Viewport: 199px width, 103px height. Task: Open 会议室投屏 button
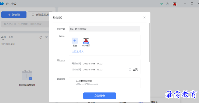tap(38, 15)
